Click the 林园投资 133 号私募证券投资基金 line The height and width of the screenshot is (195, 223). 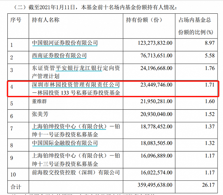pyautogui.click(x=76, y=93)
